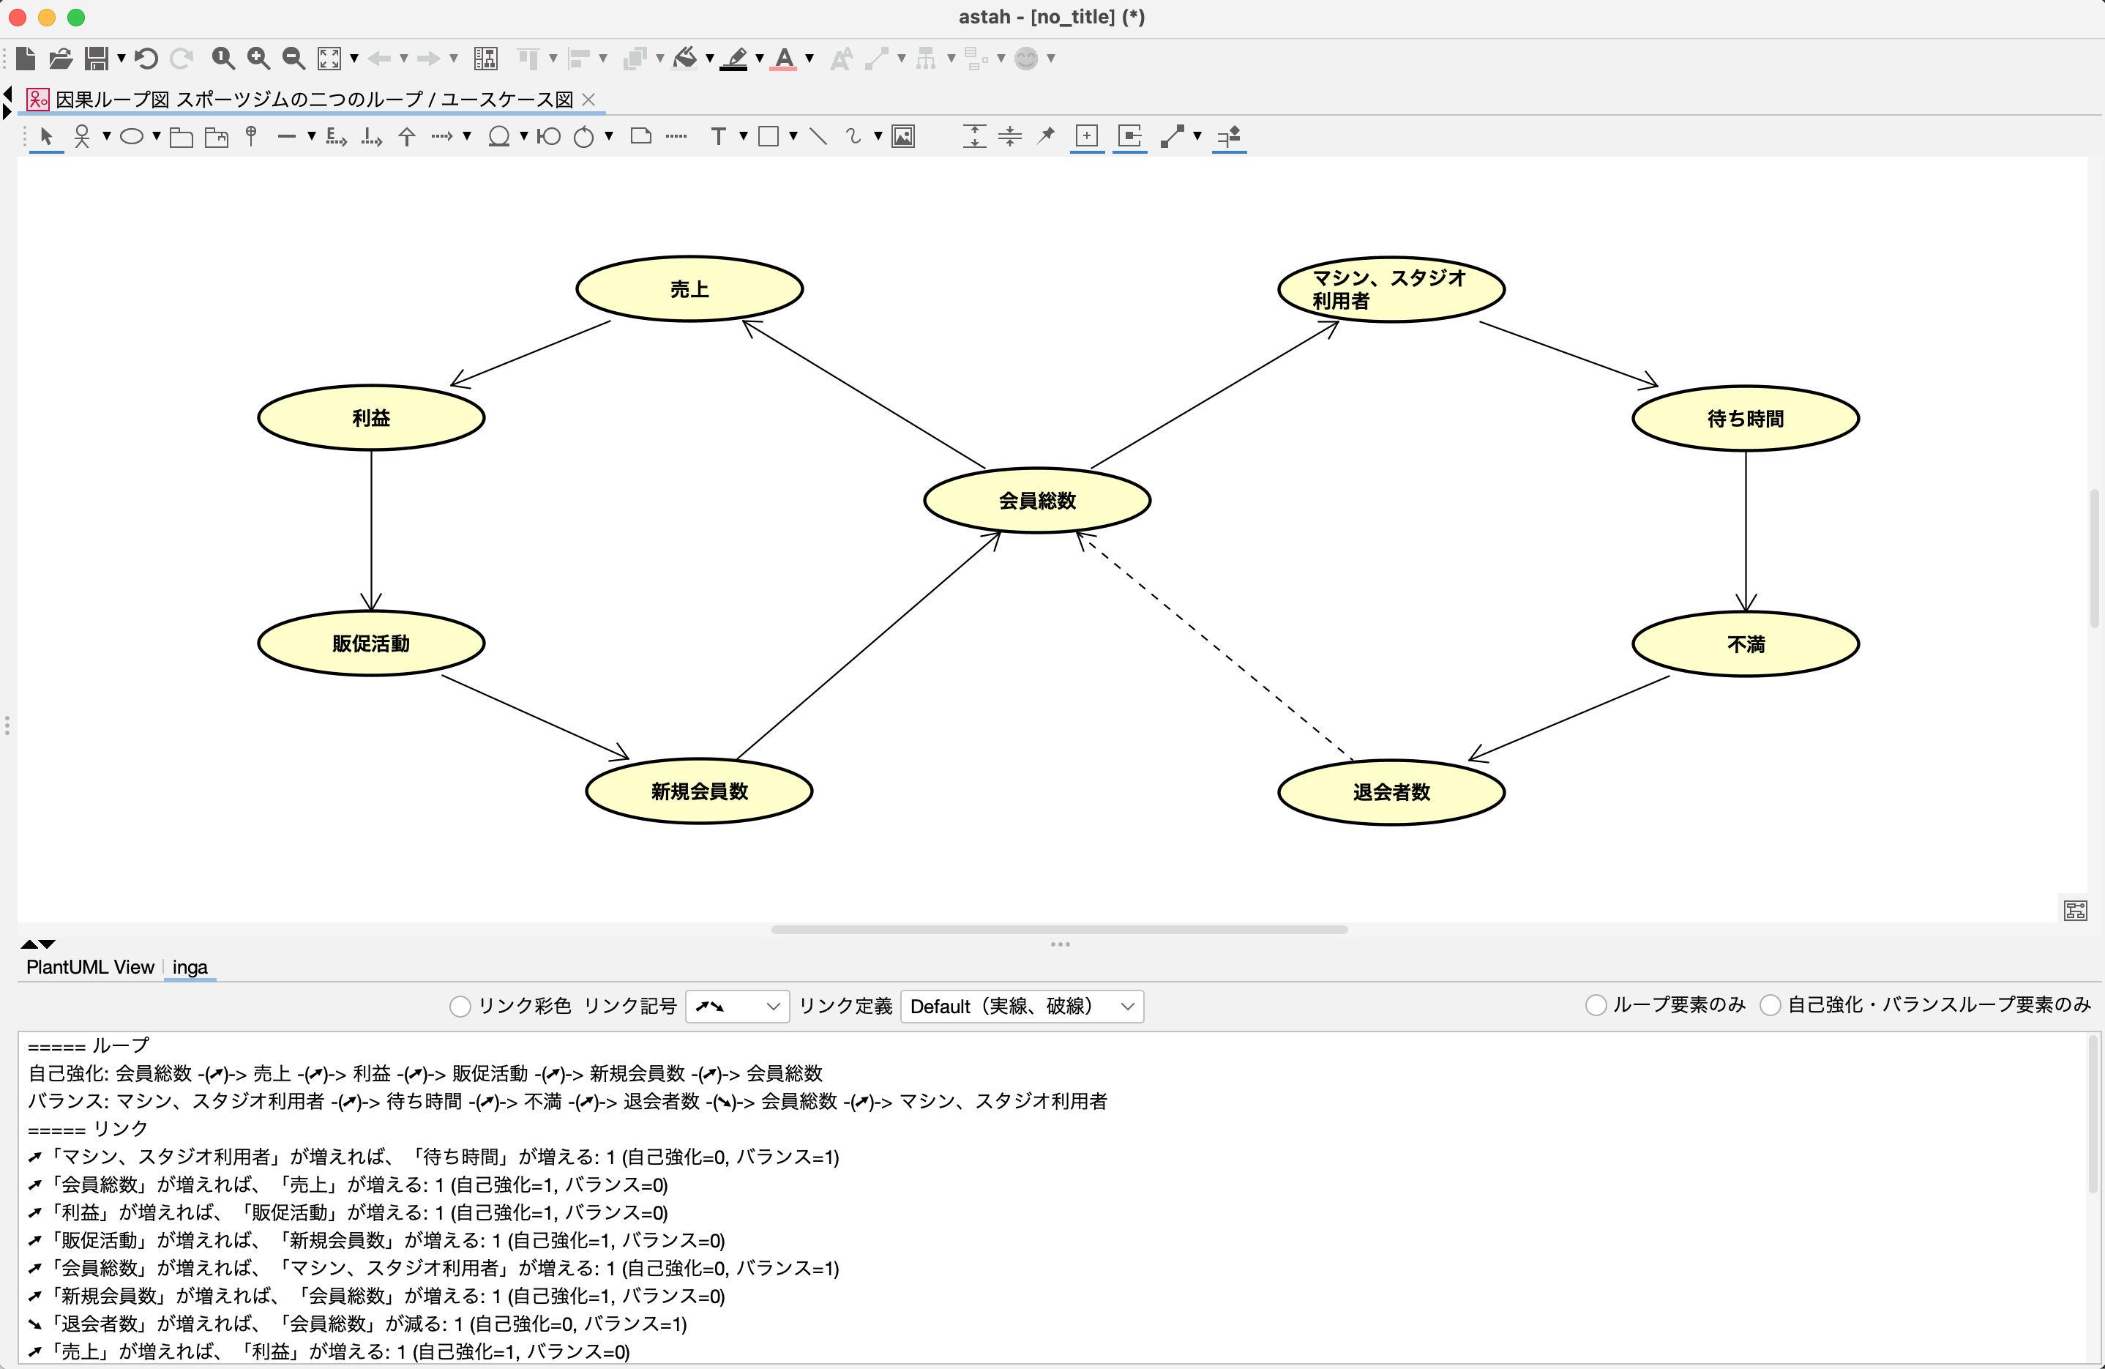Select the Text tool

718,136
